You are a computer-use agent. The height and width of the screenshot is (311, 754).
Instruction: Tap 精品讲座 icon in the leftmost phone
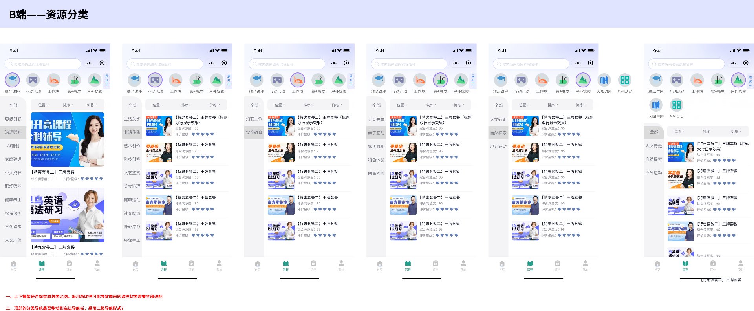(12, 80)
